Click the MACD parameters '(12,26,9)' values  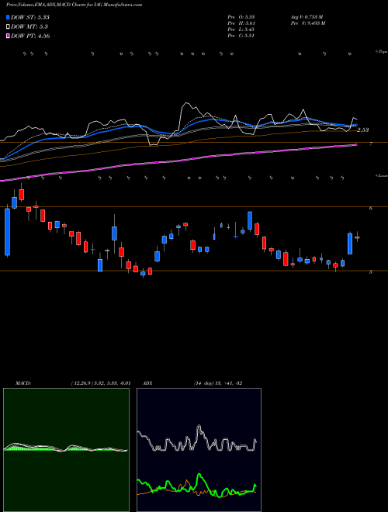click(x=101, y=383)
